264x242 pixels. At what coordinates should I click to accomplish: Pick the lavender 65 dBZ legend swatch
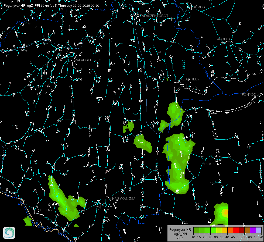click(x=258, y=230)
